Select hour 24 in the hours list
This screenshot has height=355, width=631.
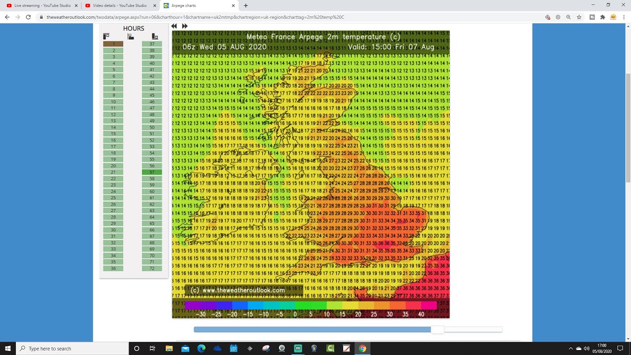(113, 191)
